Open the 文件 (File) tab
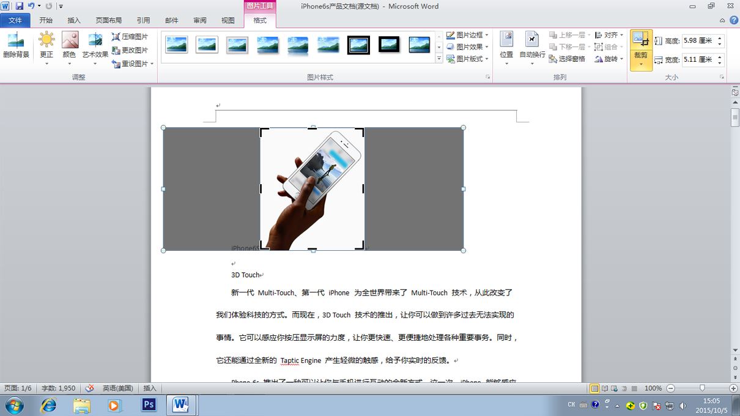The width and height of the screenshot is (740, 416). [15, 20]
